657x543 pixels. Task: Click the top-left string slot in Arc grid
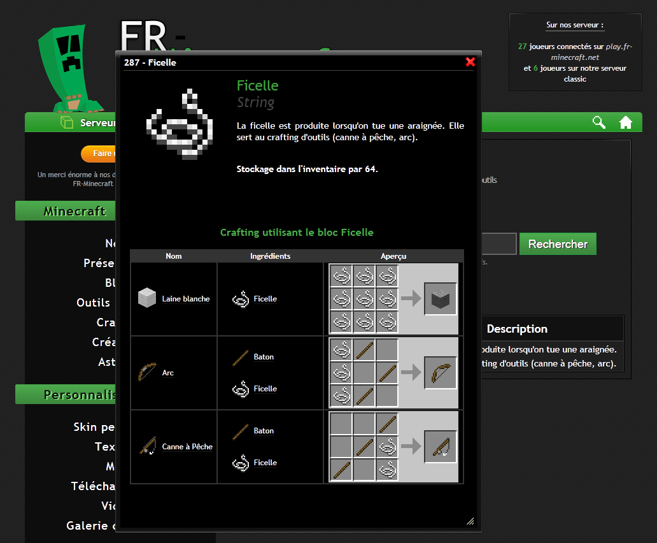[341, 349]
